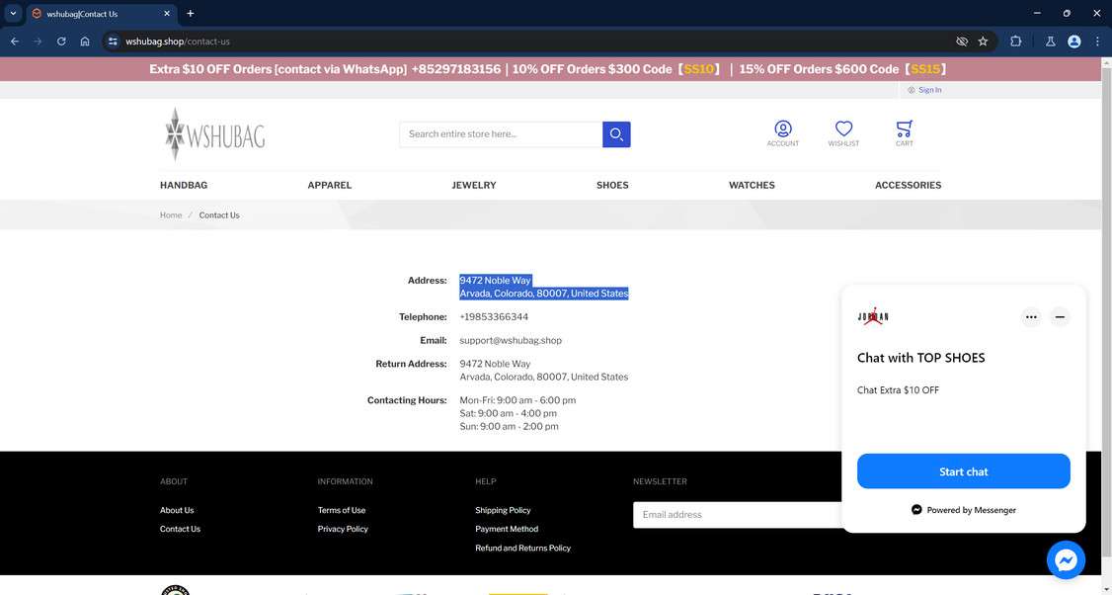Image resolution: width=1112 pixels, height=595 pixels.
Task: Click the Home breadcrumb link
Action: pos(171,215)
